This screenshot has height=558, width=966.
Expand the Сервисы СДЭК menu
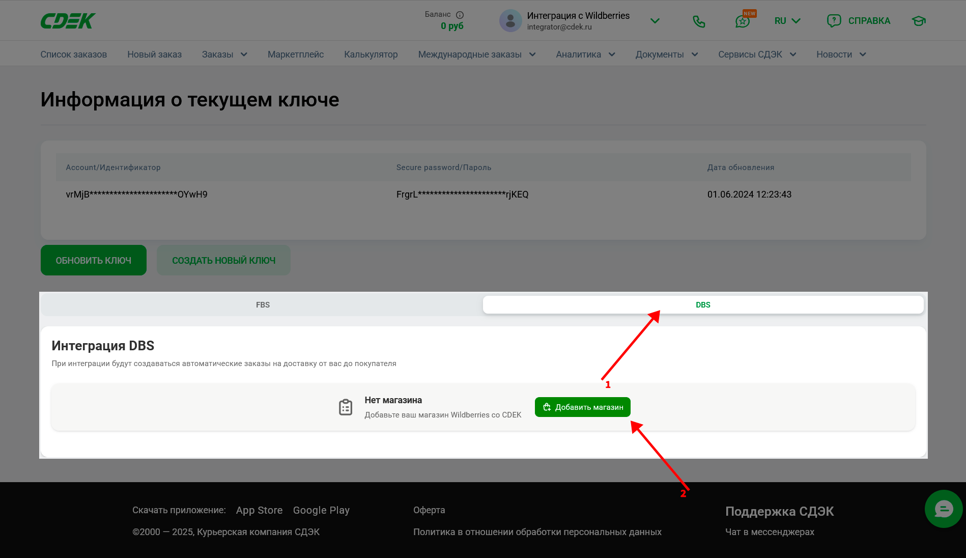coord(757,54)
